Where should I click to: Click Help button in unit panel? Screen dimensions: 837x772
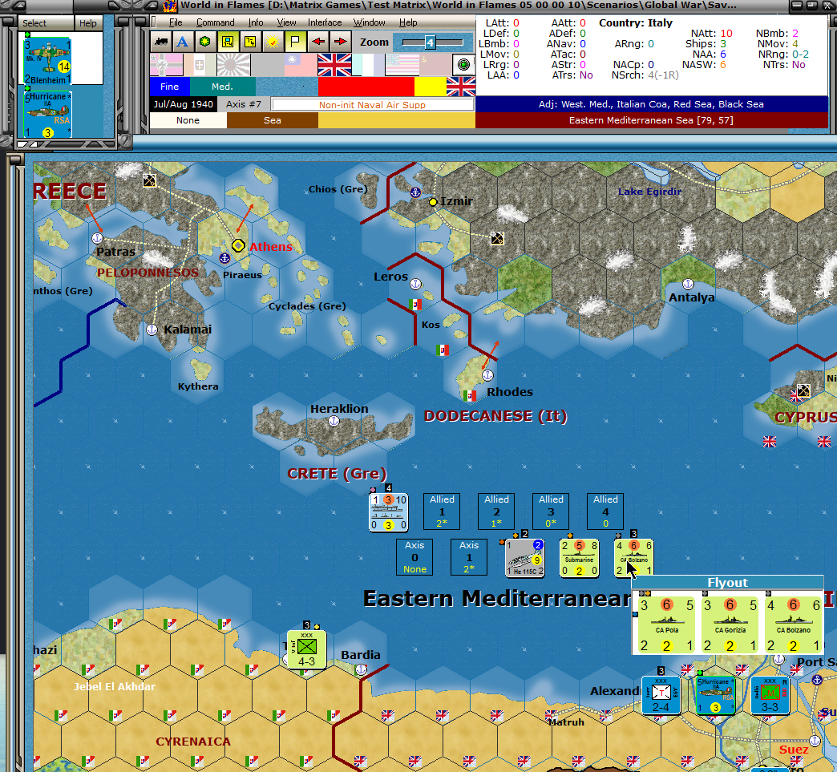88,23
